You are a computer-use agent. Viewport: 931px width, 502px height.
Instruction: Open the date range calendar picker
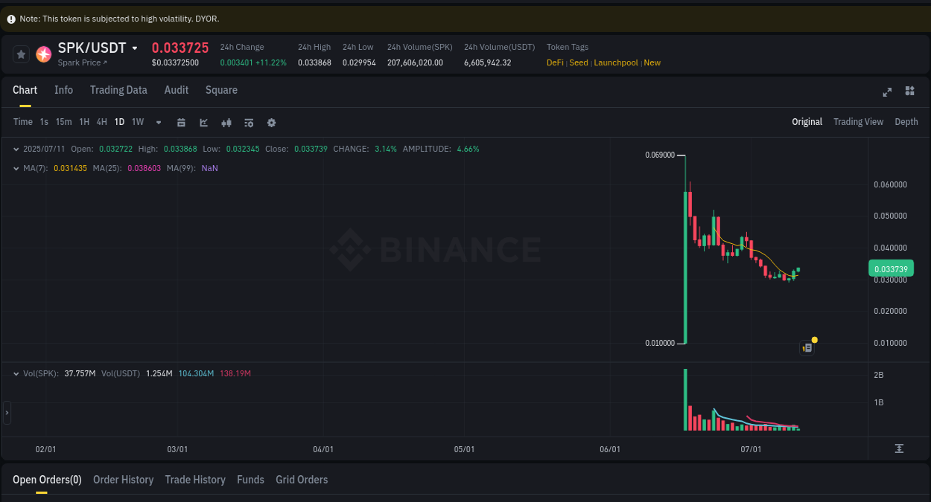point(181,122)
